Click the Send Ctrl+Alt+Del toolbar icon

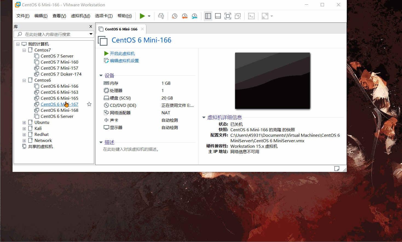[161, 16]
